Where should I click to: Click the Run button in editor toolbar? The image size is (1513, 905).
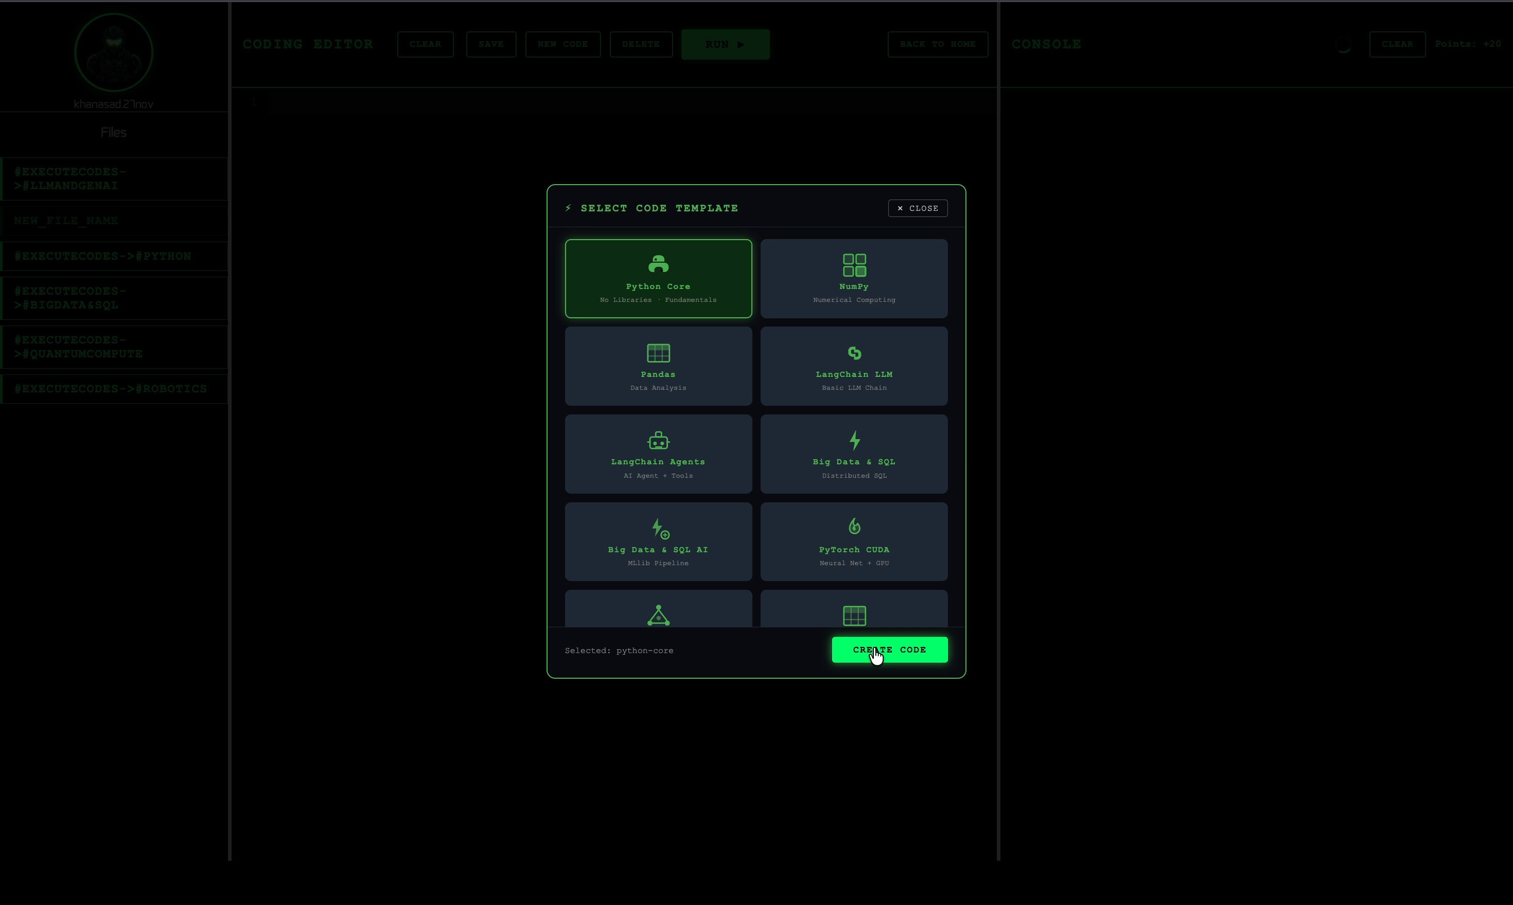(725, 45)
